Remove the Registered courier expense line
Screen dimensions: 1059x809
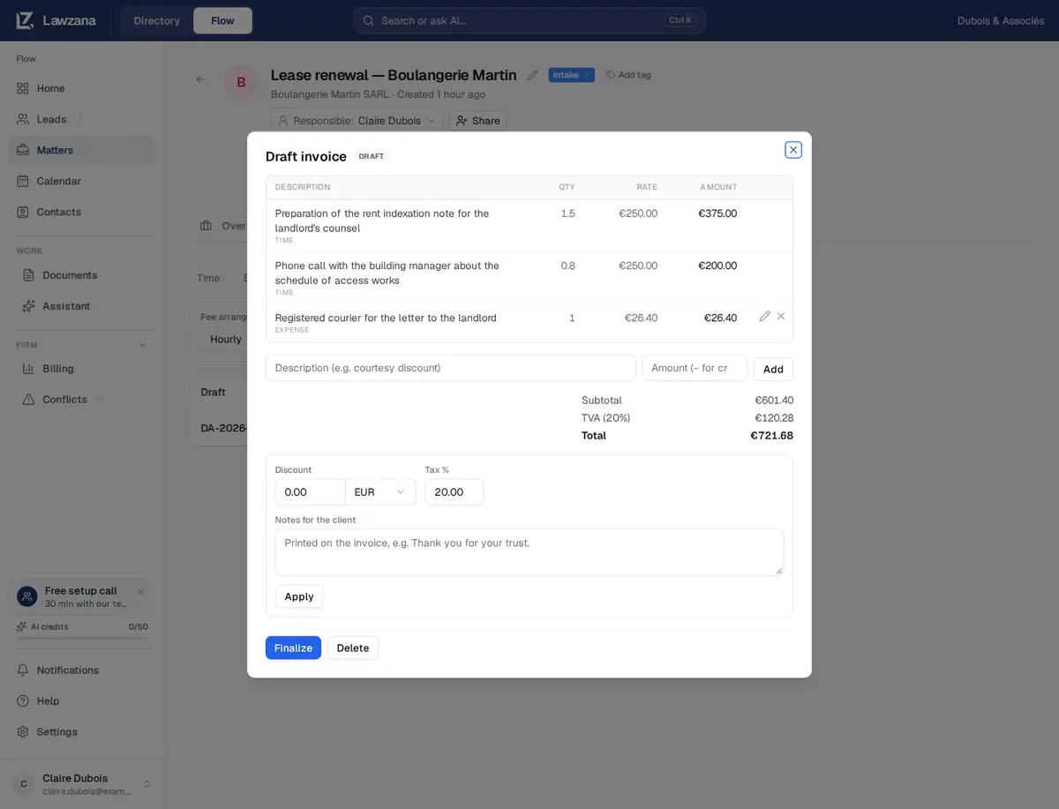tap(781, 317)
